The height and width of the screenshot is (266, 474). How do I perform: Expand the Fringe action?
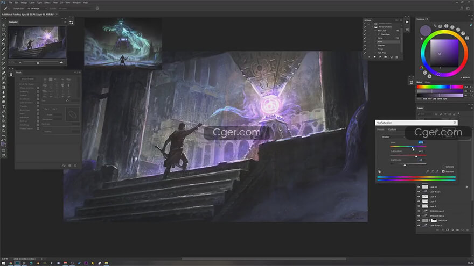pos(375,49)
